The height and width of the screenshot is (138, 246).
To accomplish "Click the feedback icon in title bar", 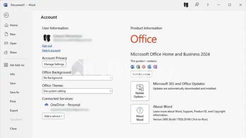I will click(197, 5).
